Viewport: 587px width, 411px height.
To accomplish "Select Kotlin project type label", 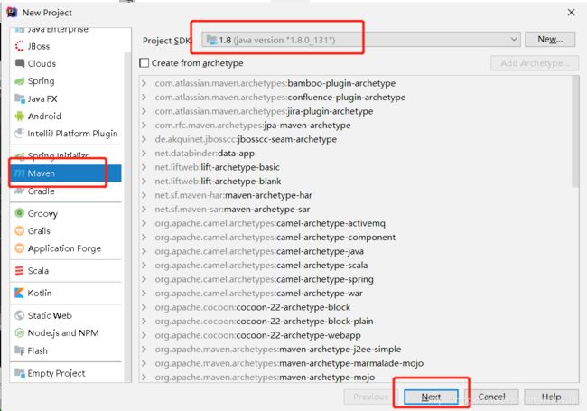I will (40, 293).
